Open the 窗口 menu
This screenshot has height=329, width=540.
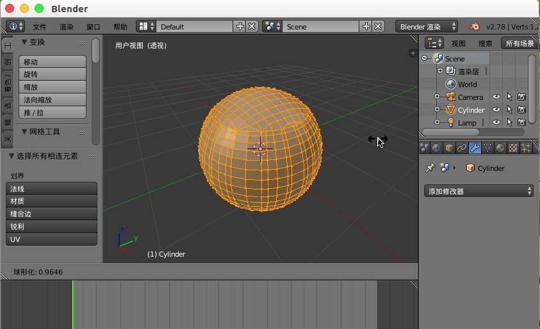[93, 27]
